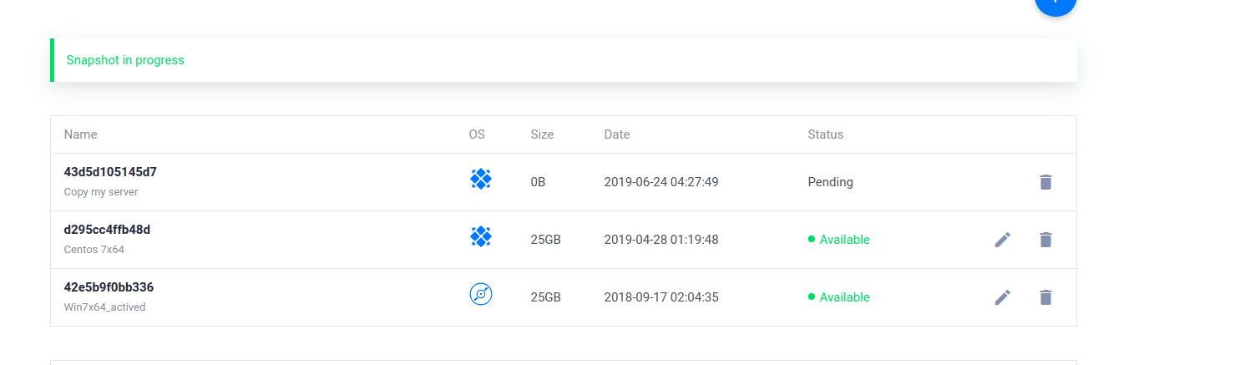Delete the 42e5b9f0bb336 Win7x64 snapshot
1260x365 pixels.
click(1045, 297)
